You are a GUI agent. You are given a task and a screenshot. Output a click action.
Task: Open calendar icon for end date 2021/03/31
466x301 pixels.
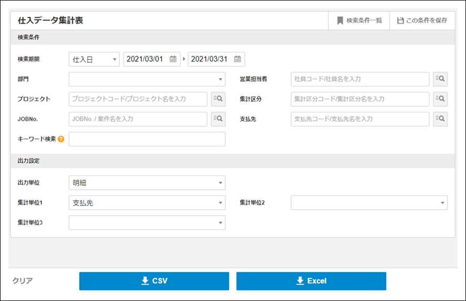point(237,59)
